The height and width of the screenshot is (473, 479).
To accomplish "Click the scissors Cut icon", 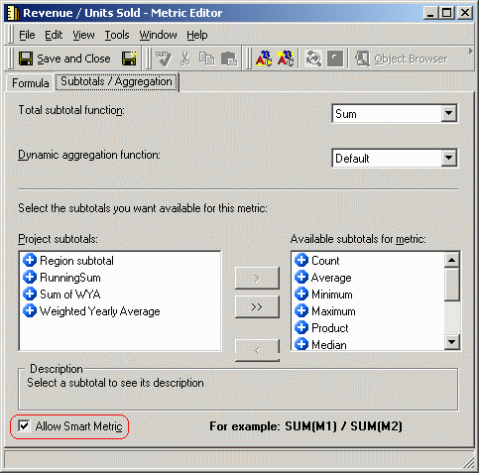I will 185,59.
